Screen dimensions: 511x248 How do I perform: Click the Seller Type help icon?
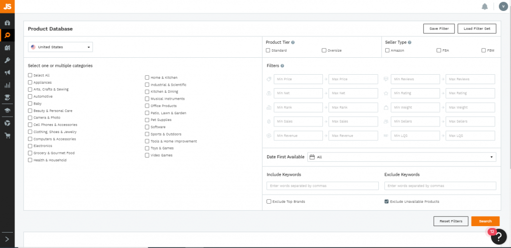pyautogui.click(x=409, y=42)
